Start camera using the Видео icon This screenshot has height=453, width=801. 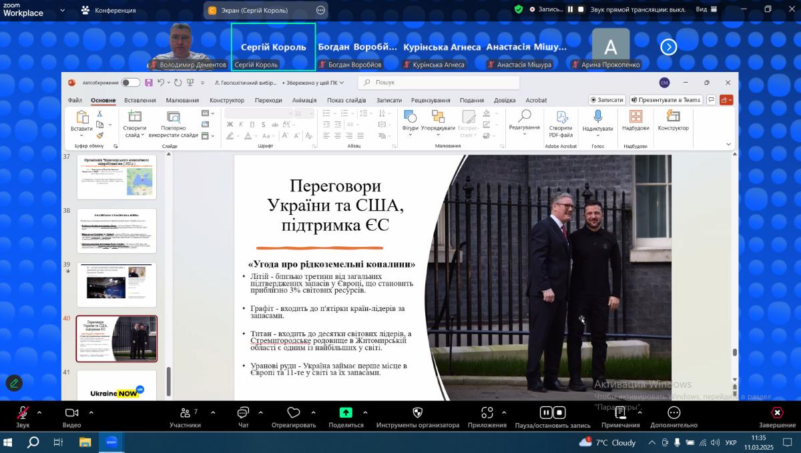click(71, 413)
